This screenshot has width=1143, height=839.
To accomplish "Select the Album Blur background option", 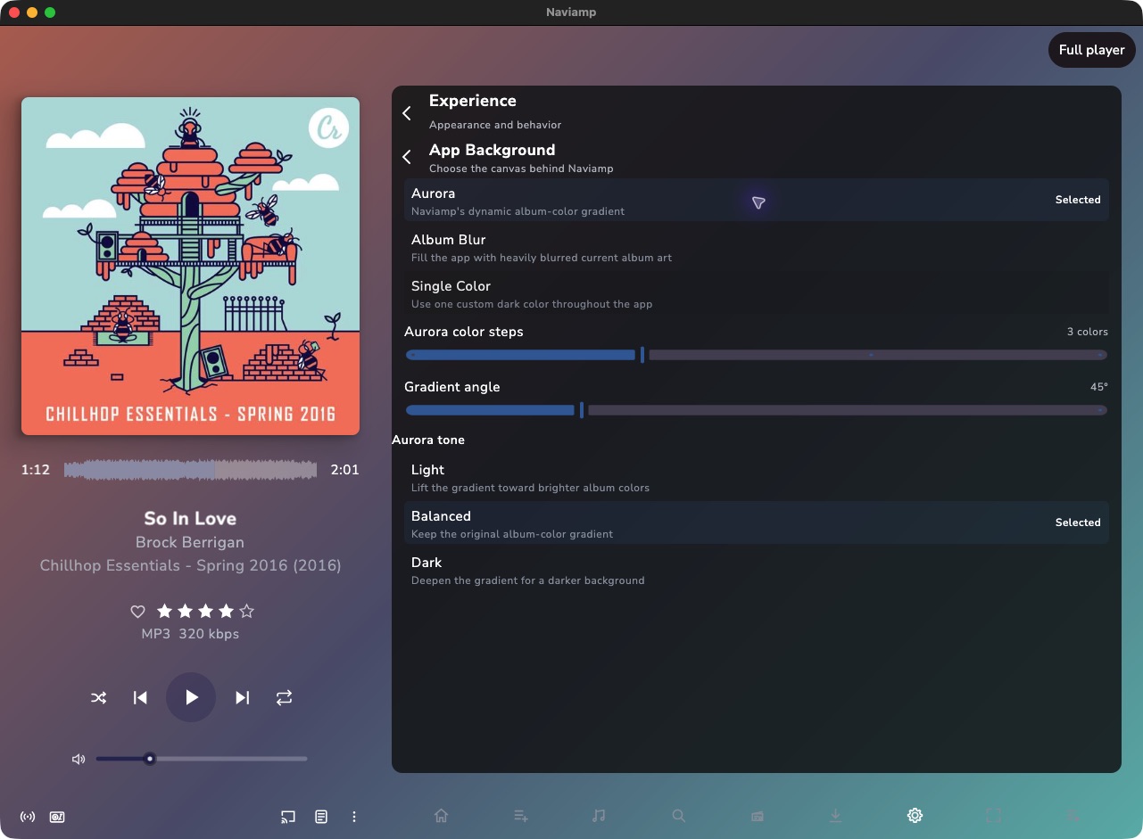I will click(757, 247).
